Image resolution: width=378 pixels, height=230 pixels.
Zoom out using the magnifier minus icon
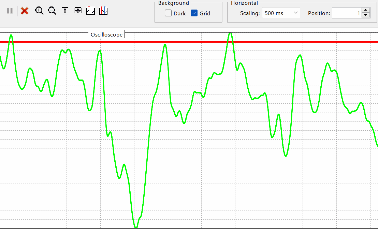[52, 11]
